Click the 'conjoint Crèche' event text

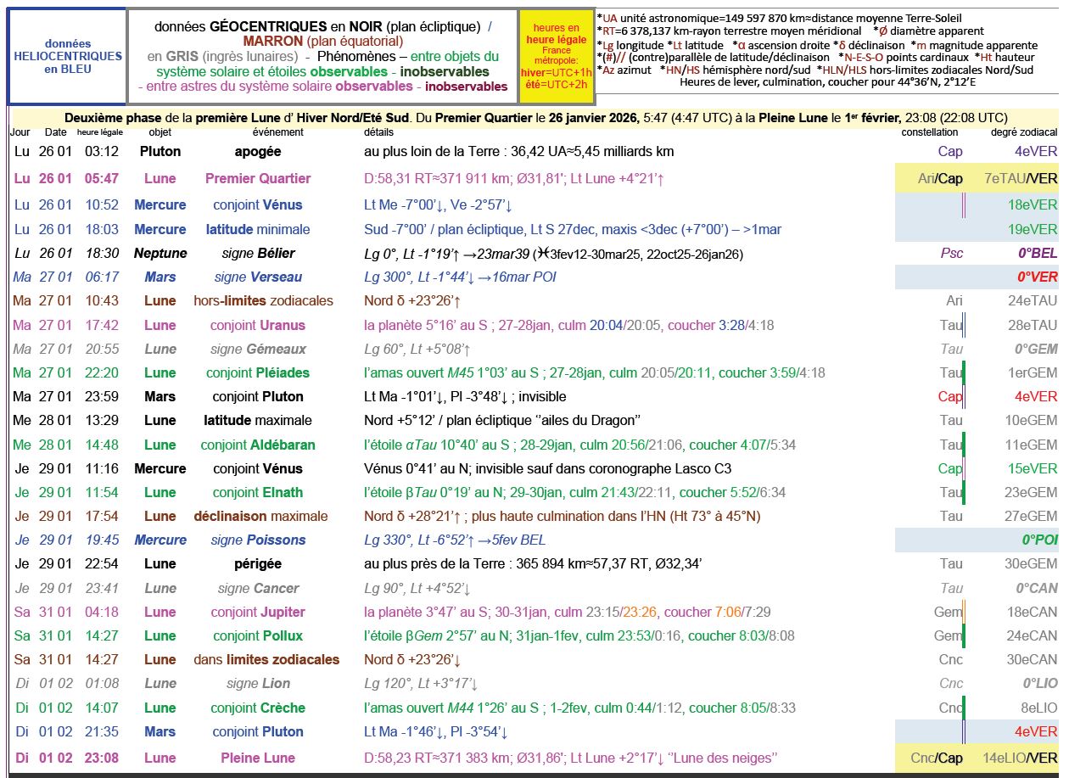(x=258, y=708)
